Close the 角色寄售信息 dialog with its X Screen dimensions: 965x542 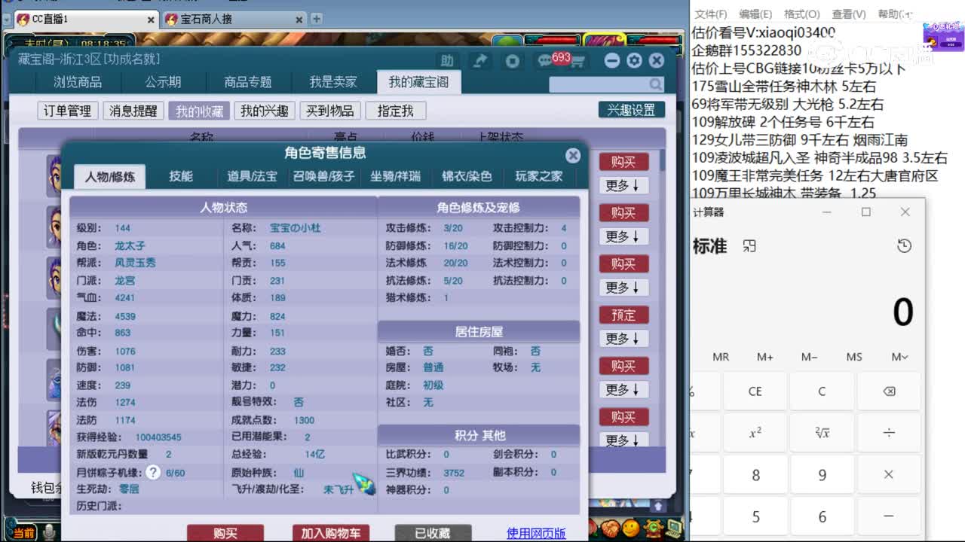pyautogui.click(x=573, y=155)
